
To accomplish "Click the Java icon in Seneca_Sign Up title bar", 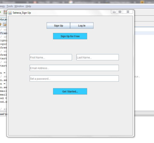I will click(10, 13).
